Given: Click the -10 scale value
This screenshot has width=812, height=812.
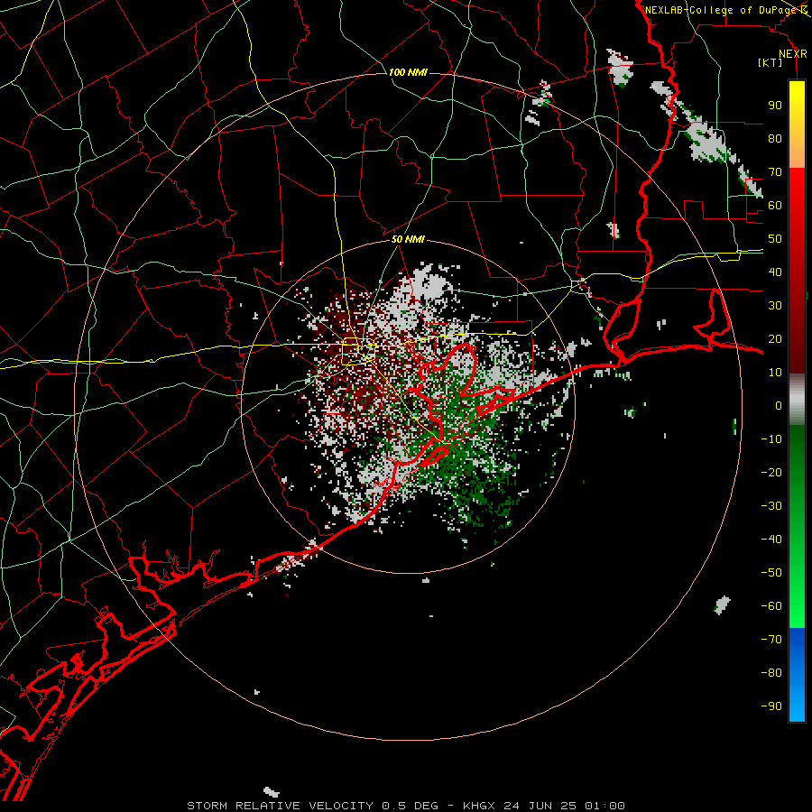Looking at the screenshot, I should [771, 439].
